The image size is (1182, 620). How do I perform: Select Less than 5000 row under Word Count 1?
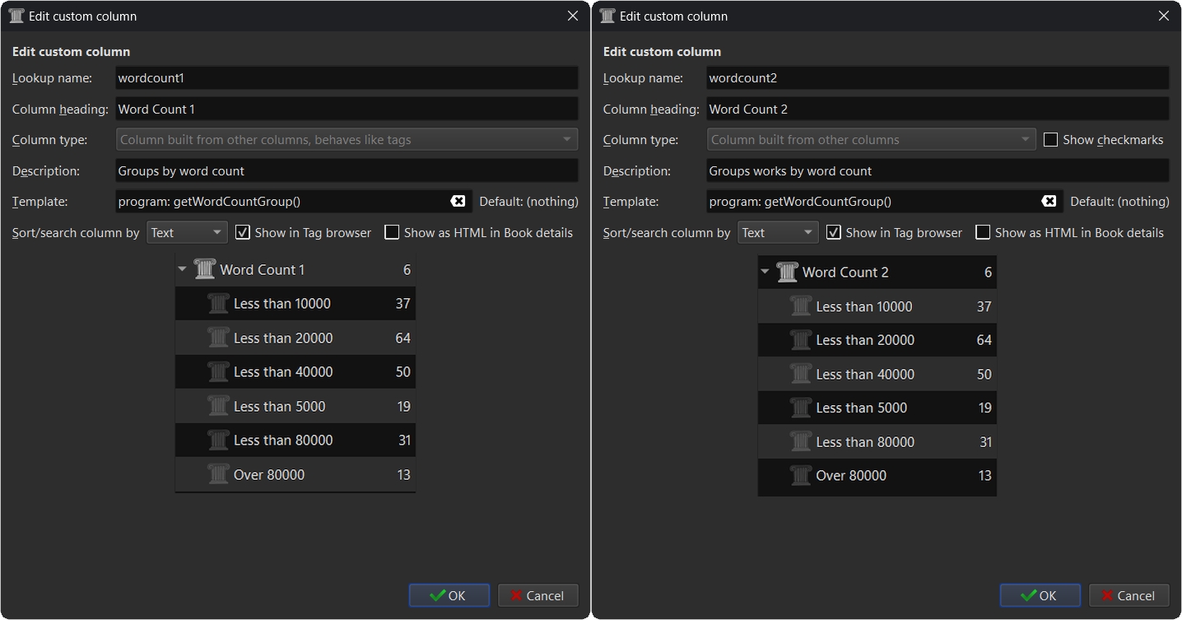click(x=295, y=406)
